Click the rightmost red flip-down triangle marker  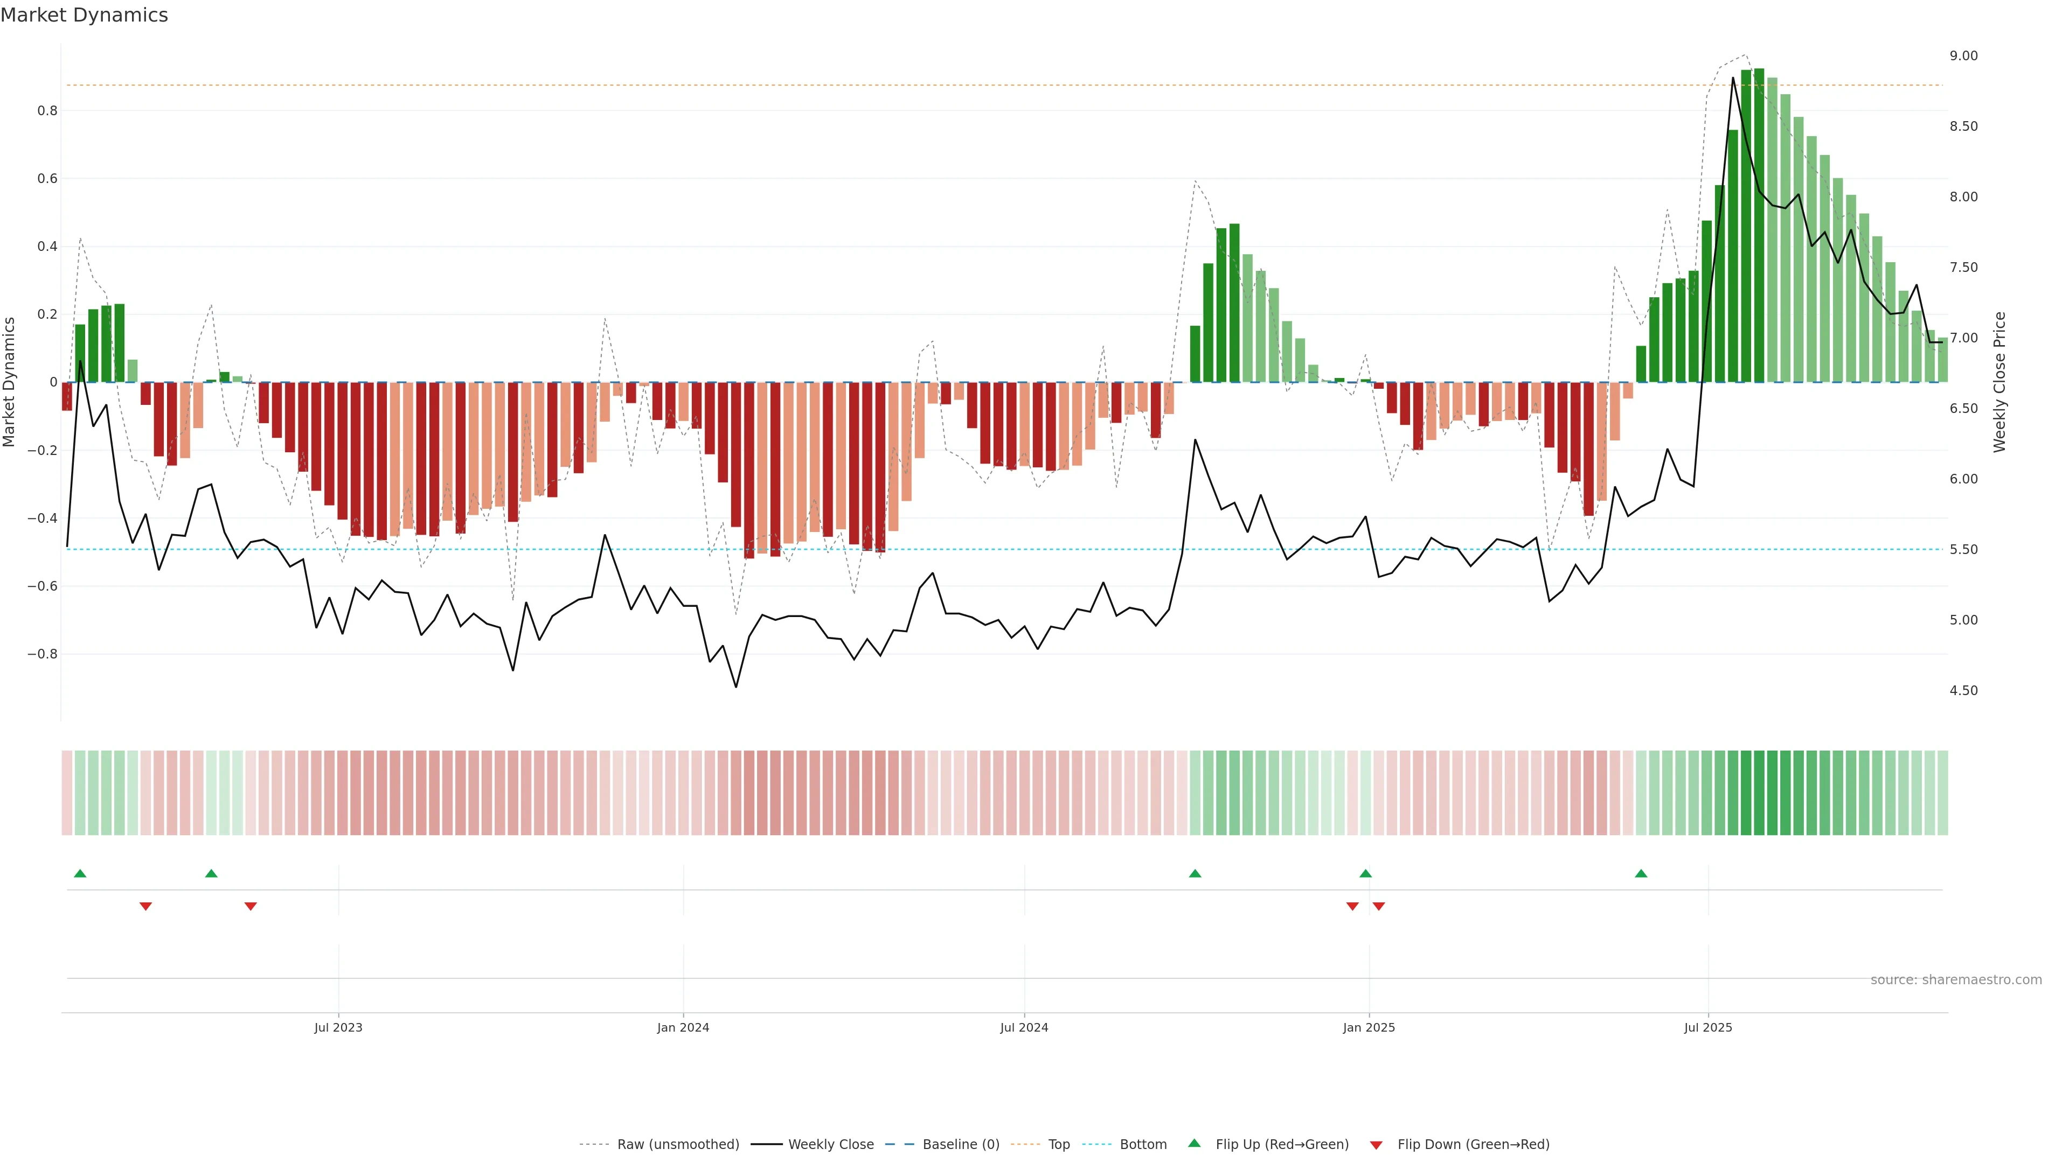(x=1379, y=906)
